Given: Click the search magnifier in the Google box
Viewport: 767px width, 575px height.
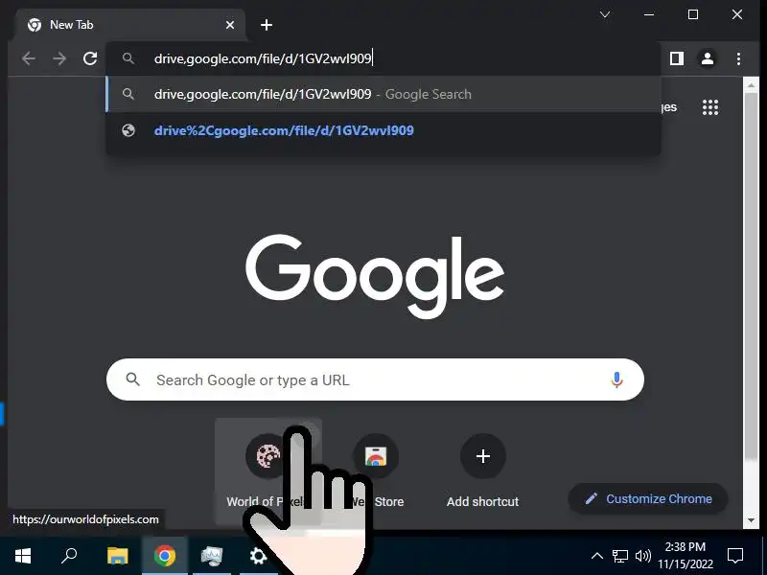Looking at the screenshot, I should point(132,379).
